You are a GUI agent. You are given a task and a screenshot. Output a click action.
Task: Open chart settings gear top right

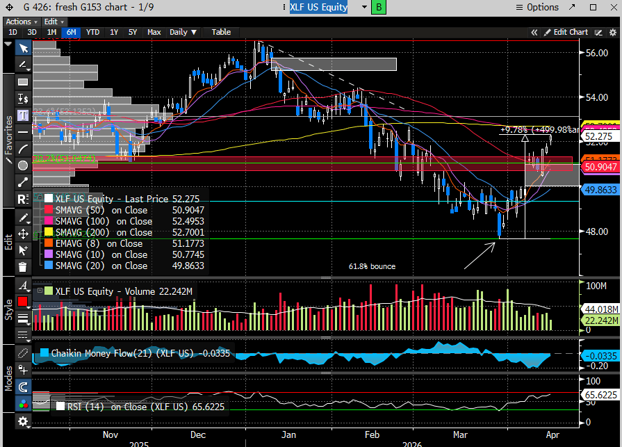coord(613,33)
